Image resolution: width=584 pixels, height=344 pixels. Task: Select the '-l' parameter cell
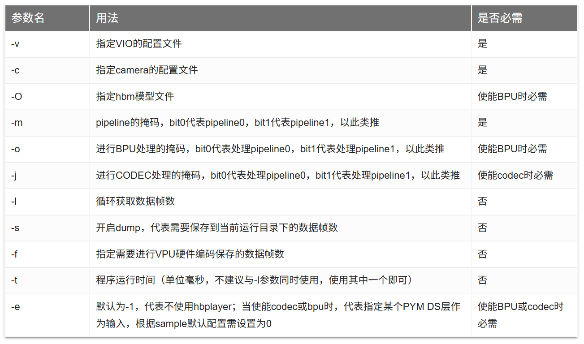(47, 202)
